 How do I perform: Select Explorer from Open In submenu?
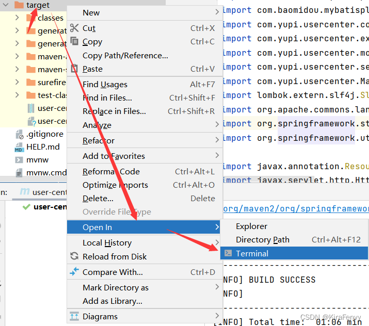pyautogui.click(x=251, y=226)
